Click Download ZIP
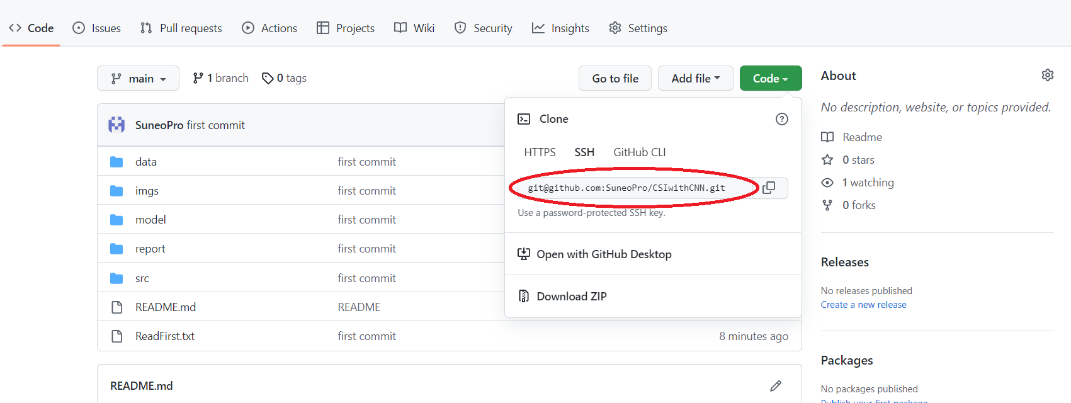Image resolution: width=1071 pixels, height=403 pixels. click(x=572, y=297)
